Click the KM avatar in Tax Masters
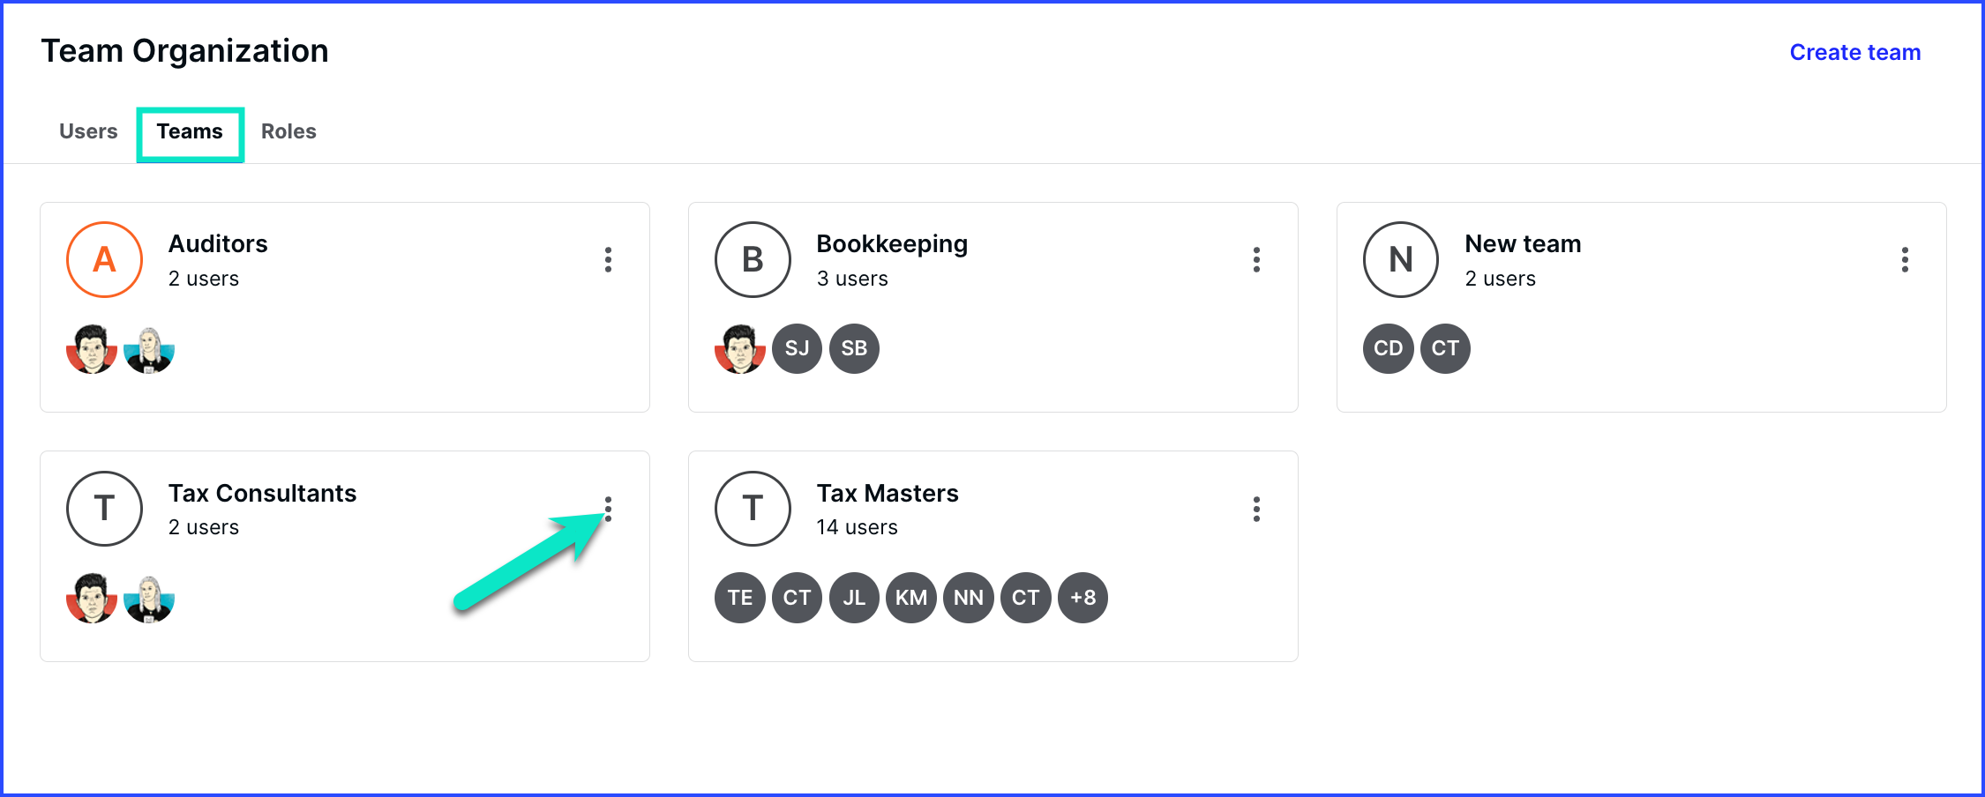This screenshot has width=1985, height=797. pos(910,598)
